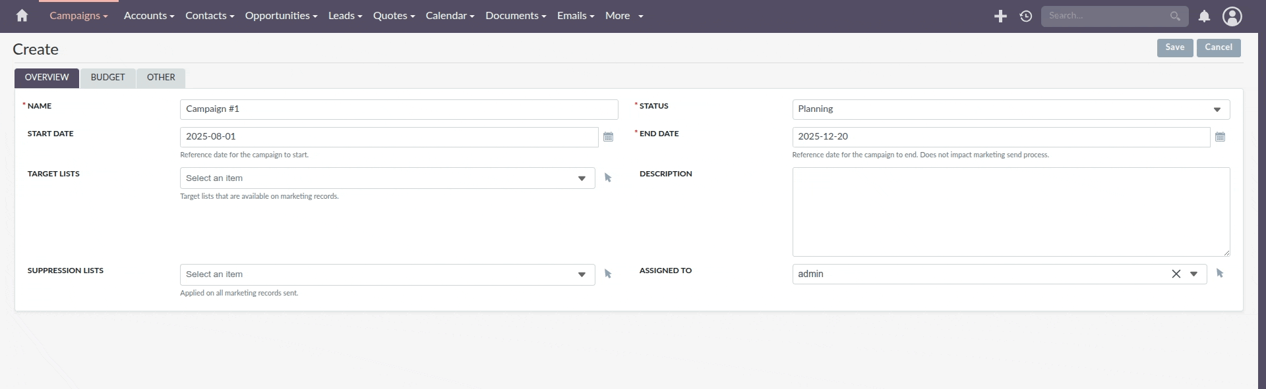
Task: Open recently viewed history icon
Action: [x=1025, y=16]
